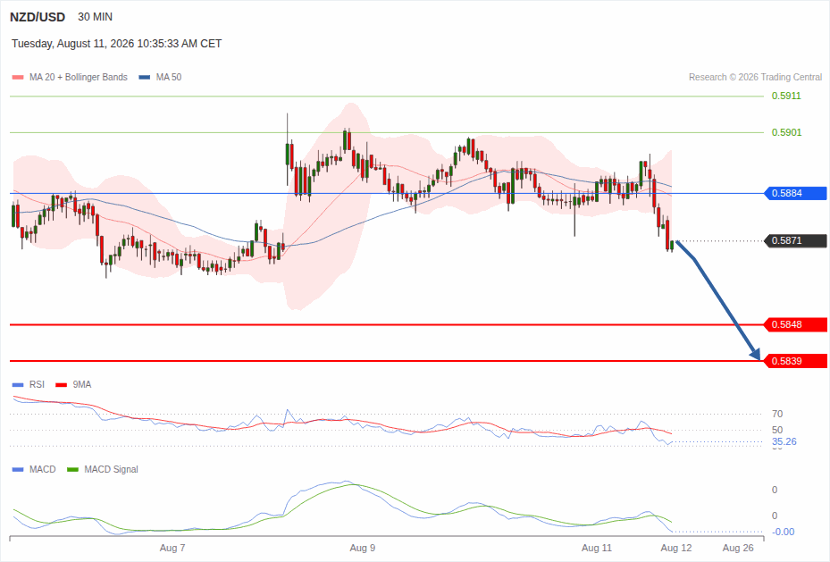
Task: Click the RSI value 35.26
Action: [784, 441]
